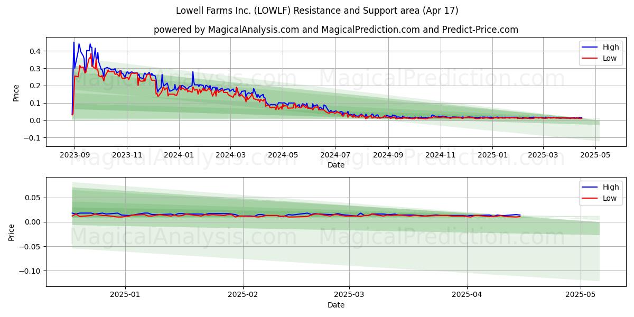Click the '2025-03' x-axis label on the bottom chart

[x=349, y=295]
